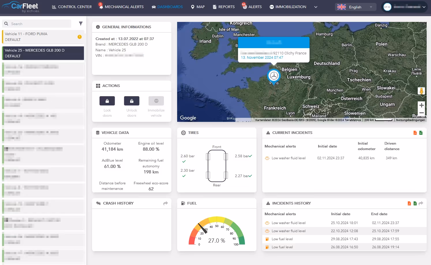Export Current Incidents to Excel
431x265 pixels.
click(x=421, y=133)
